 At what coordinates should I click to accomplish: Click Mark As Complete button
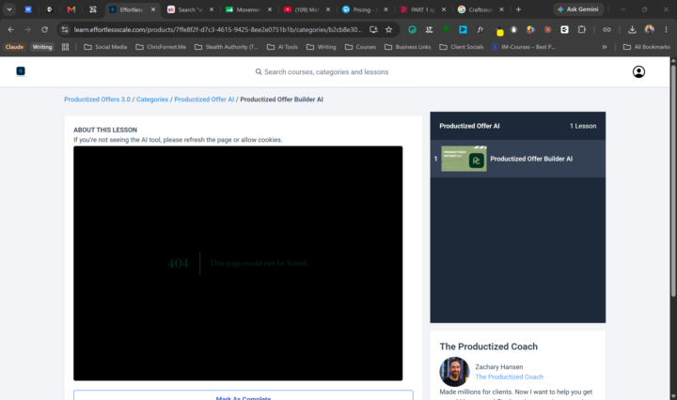(244, 395)
